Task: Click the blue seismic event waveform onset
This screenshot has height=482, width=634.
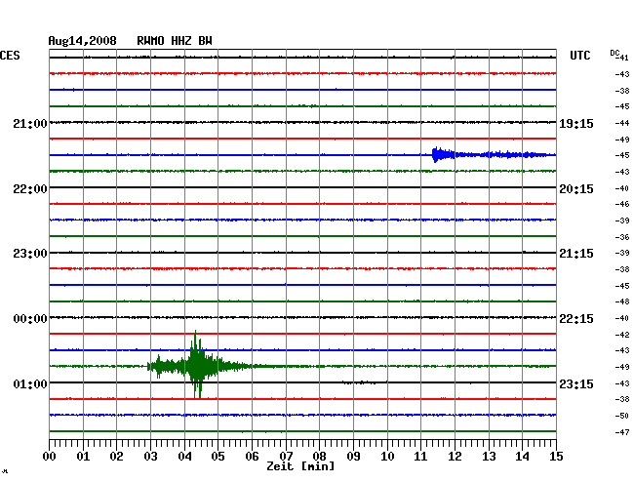Action: click(437, 154)
